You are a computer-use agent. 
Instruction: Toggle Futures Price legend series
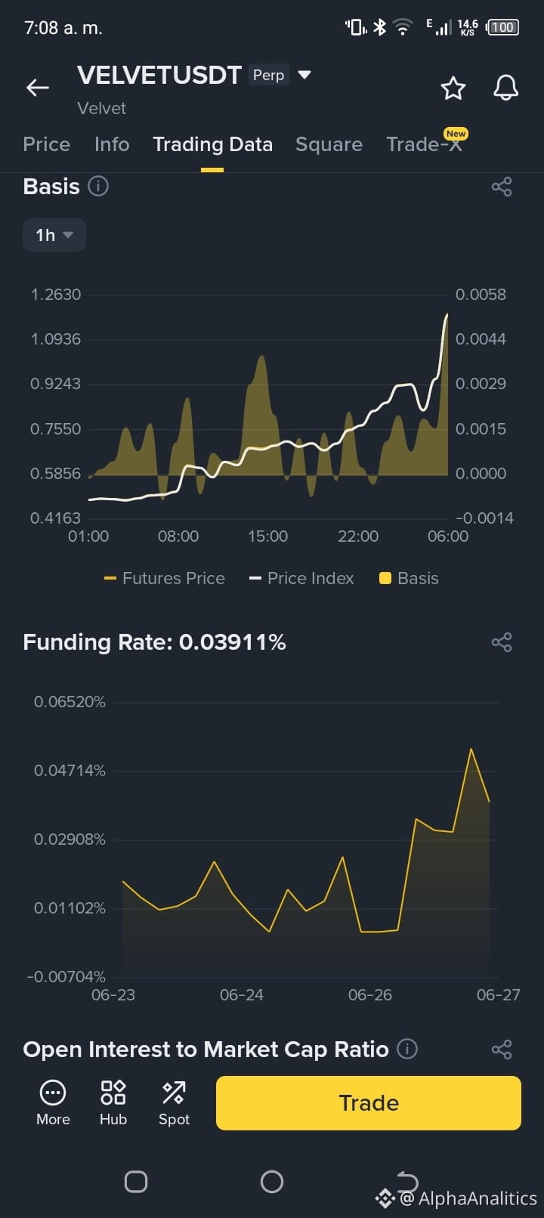click(165, 578)
